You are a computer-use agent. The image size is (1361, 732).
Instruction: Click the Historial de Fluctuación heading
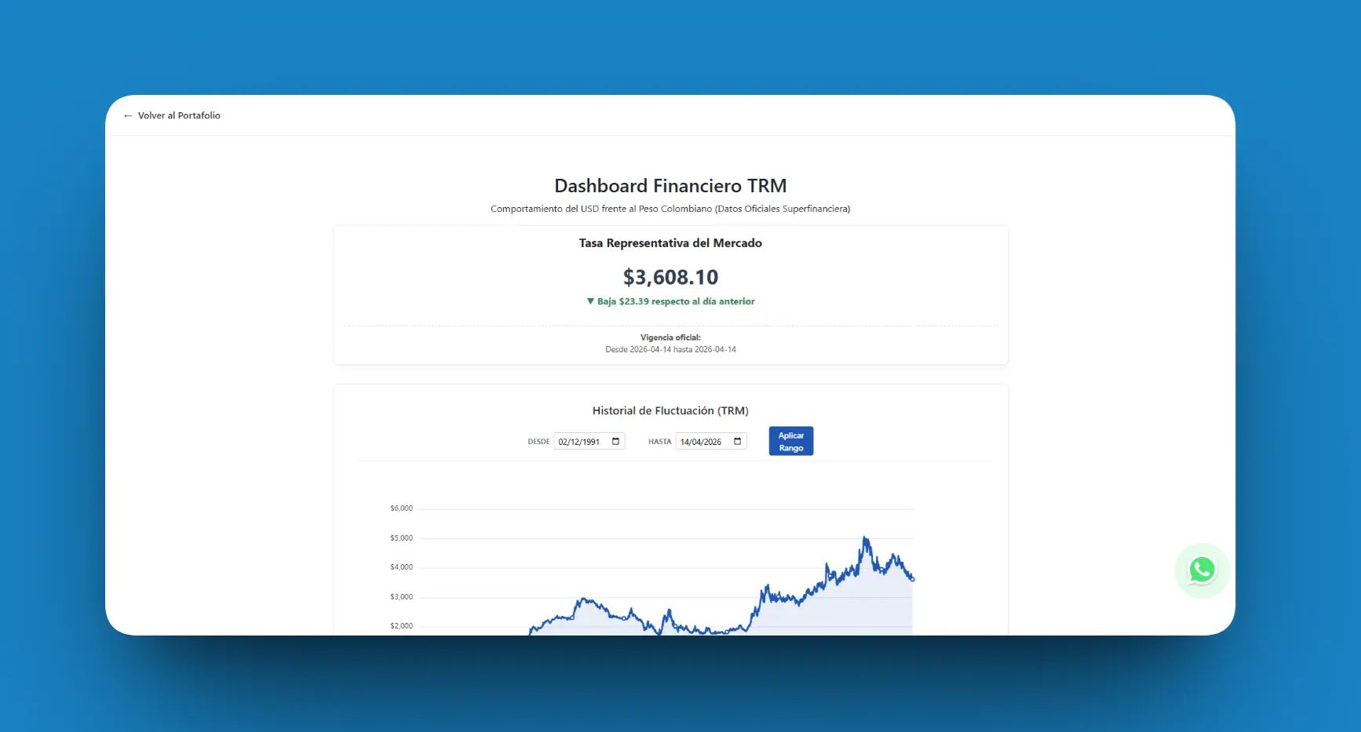pos(670,410)
